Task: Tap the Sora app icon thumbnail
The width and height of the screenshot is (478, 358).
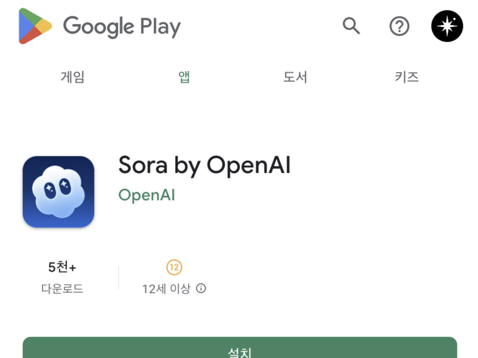Action: pos(58,192)
